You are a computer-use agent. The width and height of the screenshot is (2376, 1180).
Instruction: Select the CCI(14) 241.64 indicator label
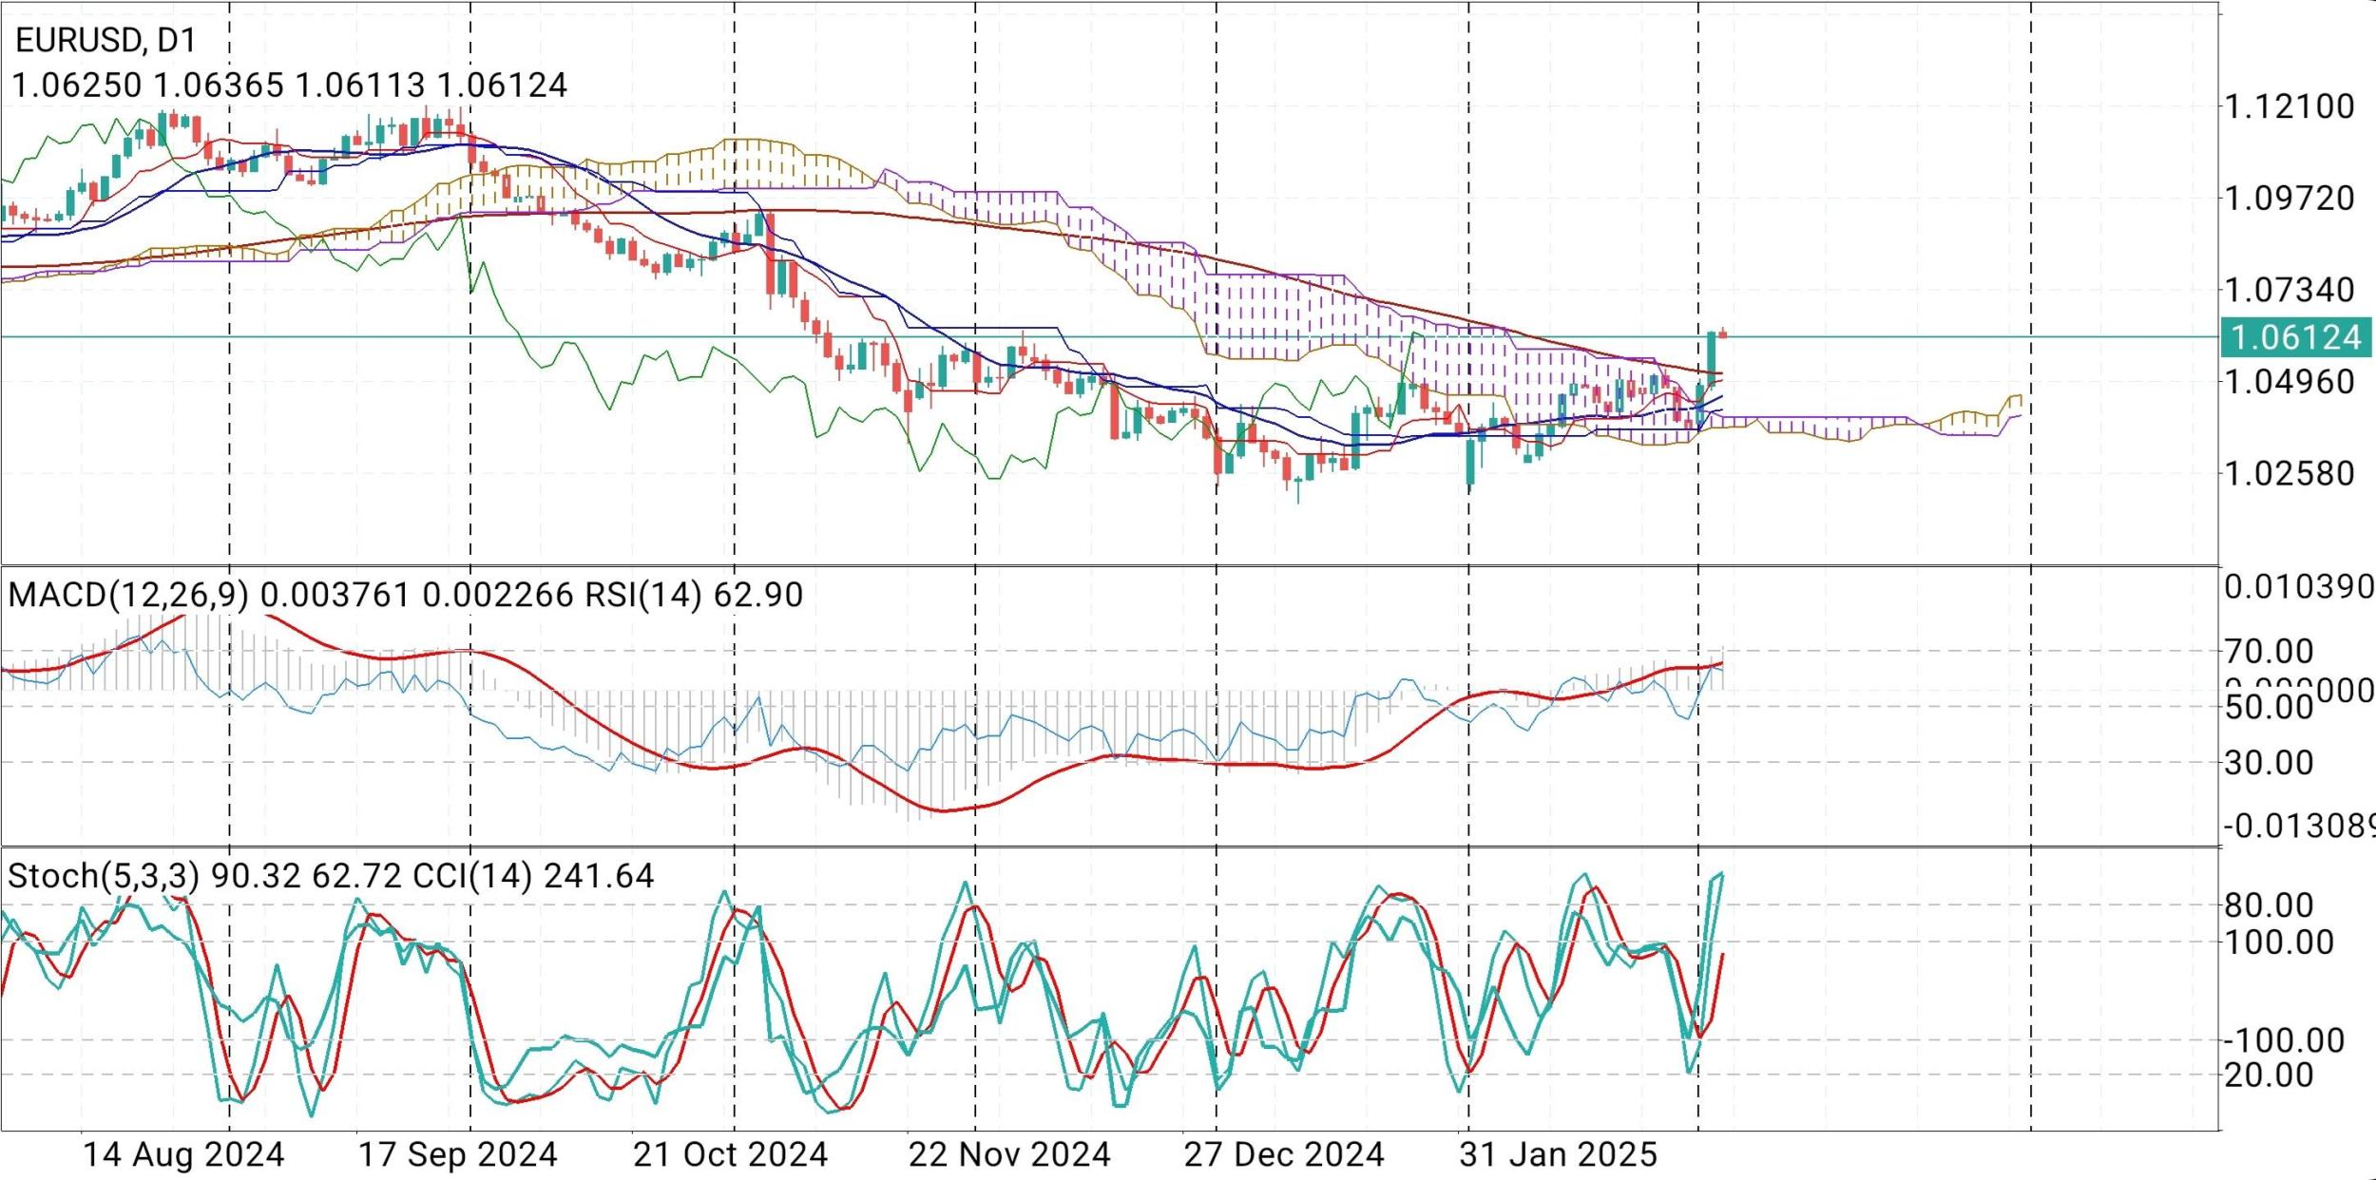533,876
